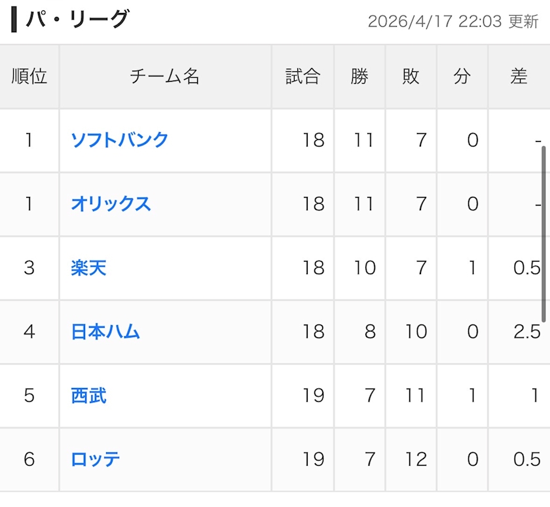The height and width of the screenshot is (507, 550).
Task: Open the 日本ハム team link
Action: [x=105, y=332]
